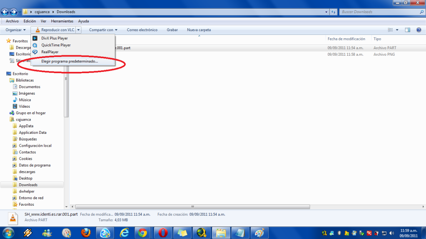
Task: Choose DivX Plus Player from the menu
Action: [x=72, y=38]
